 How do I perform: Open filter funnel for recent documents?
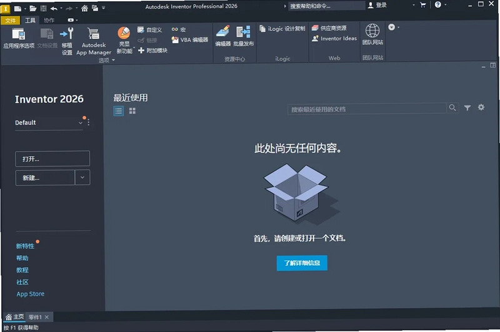467,107
